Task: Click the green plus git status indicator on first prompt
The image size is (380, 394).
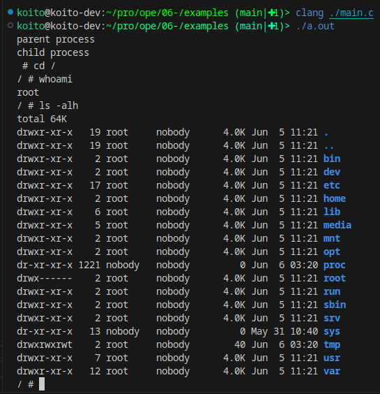Action: (271, 13)
